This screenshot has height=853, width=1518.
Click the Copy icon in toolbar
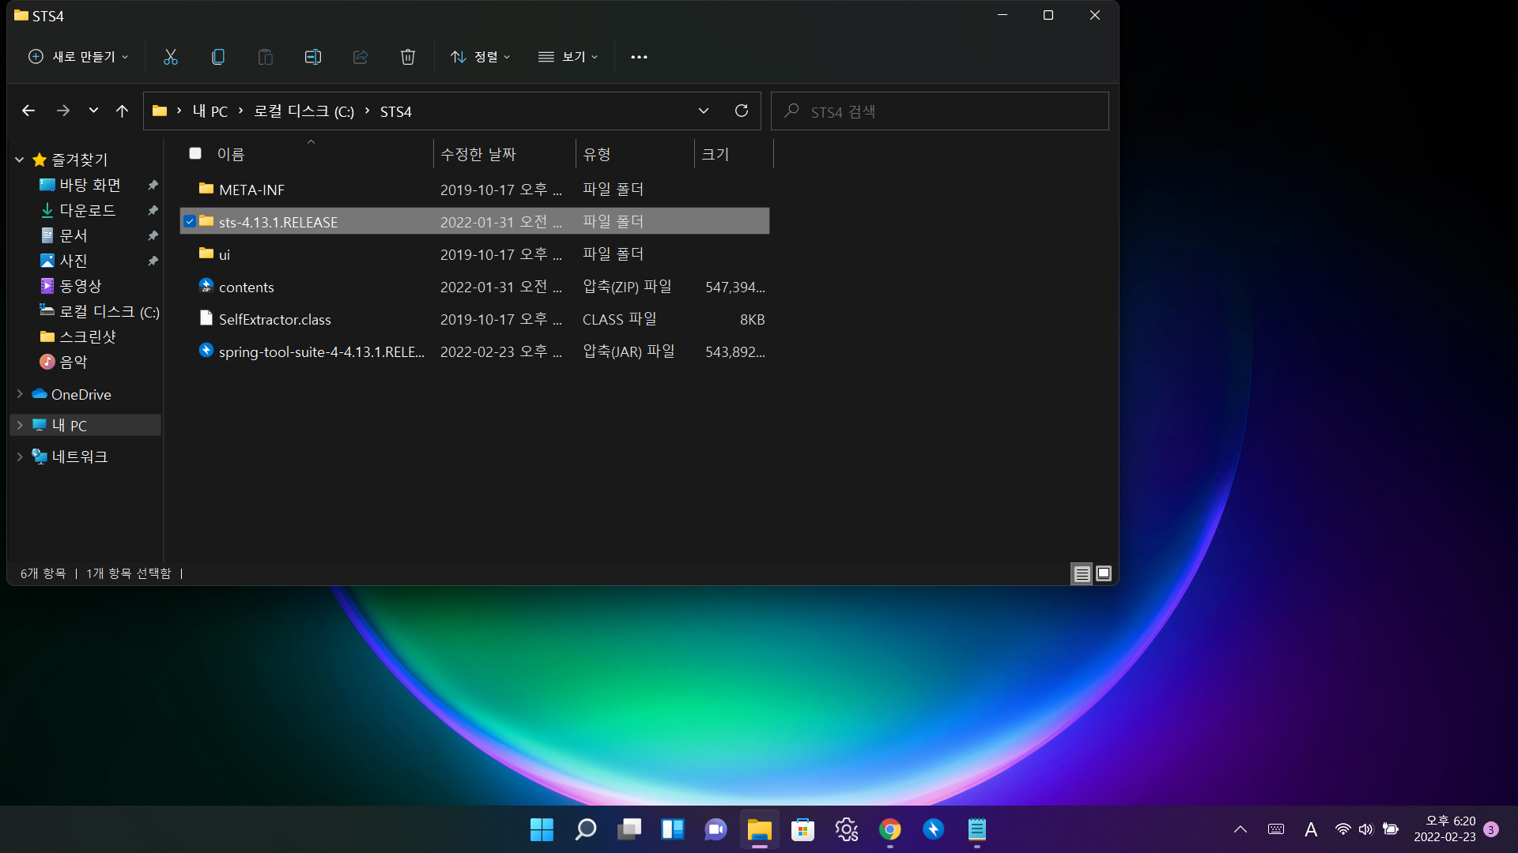218,57
